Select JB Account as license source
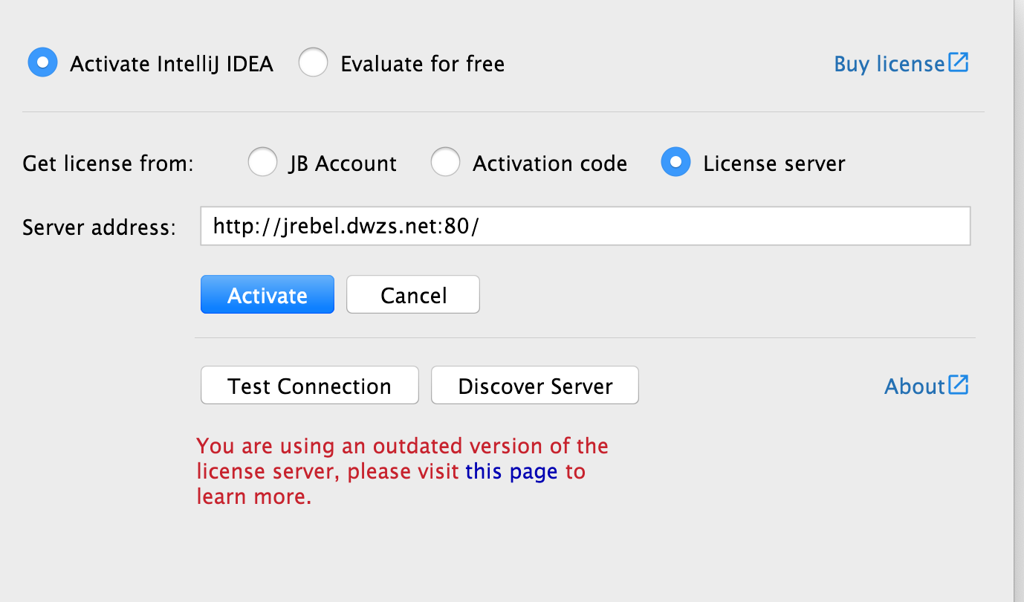This screenshot has width=1024, height=602. coord(262,162)
